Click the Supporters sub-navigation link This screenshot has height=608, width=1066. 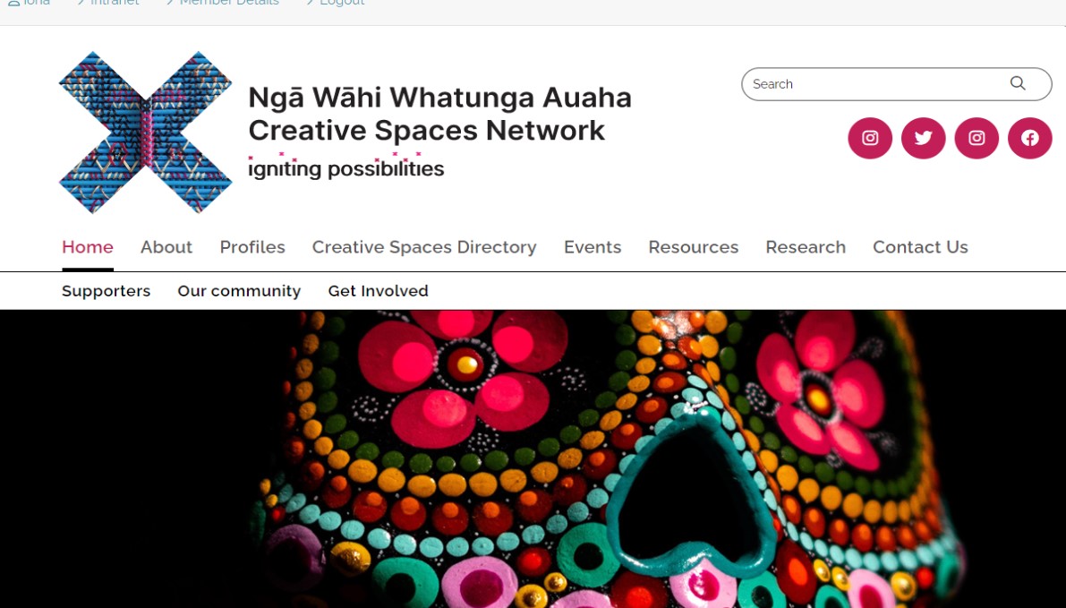pos(106,291)
